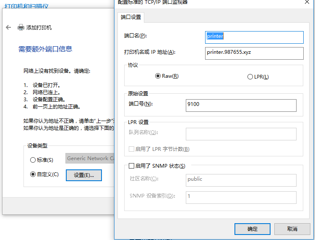Tick the 启用了 LPR 字节计数 checkbox
315x240 pixels.
click(132, 149)
